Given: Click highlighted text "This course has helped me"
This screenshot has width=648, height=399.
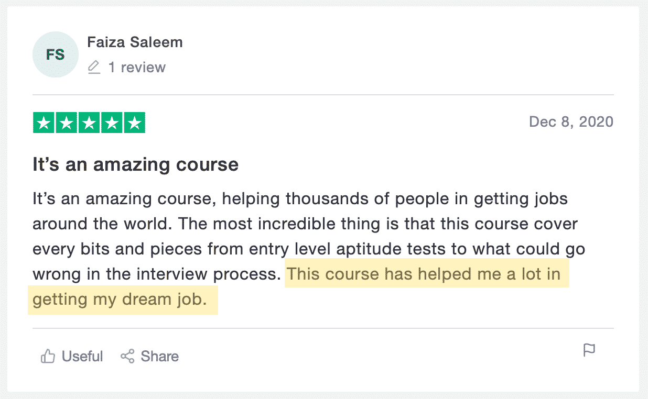Looking at the screenshot, I should (388, 274).
